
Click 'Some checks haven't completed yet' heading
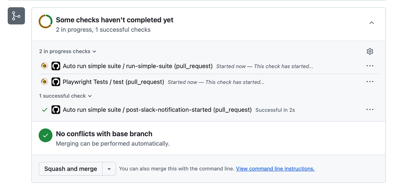[x=114, y=20]
